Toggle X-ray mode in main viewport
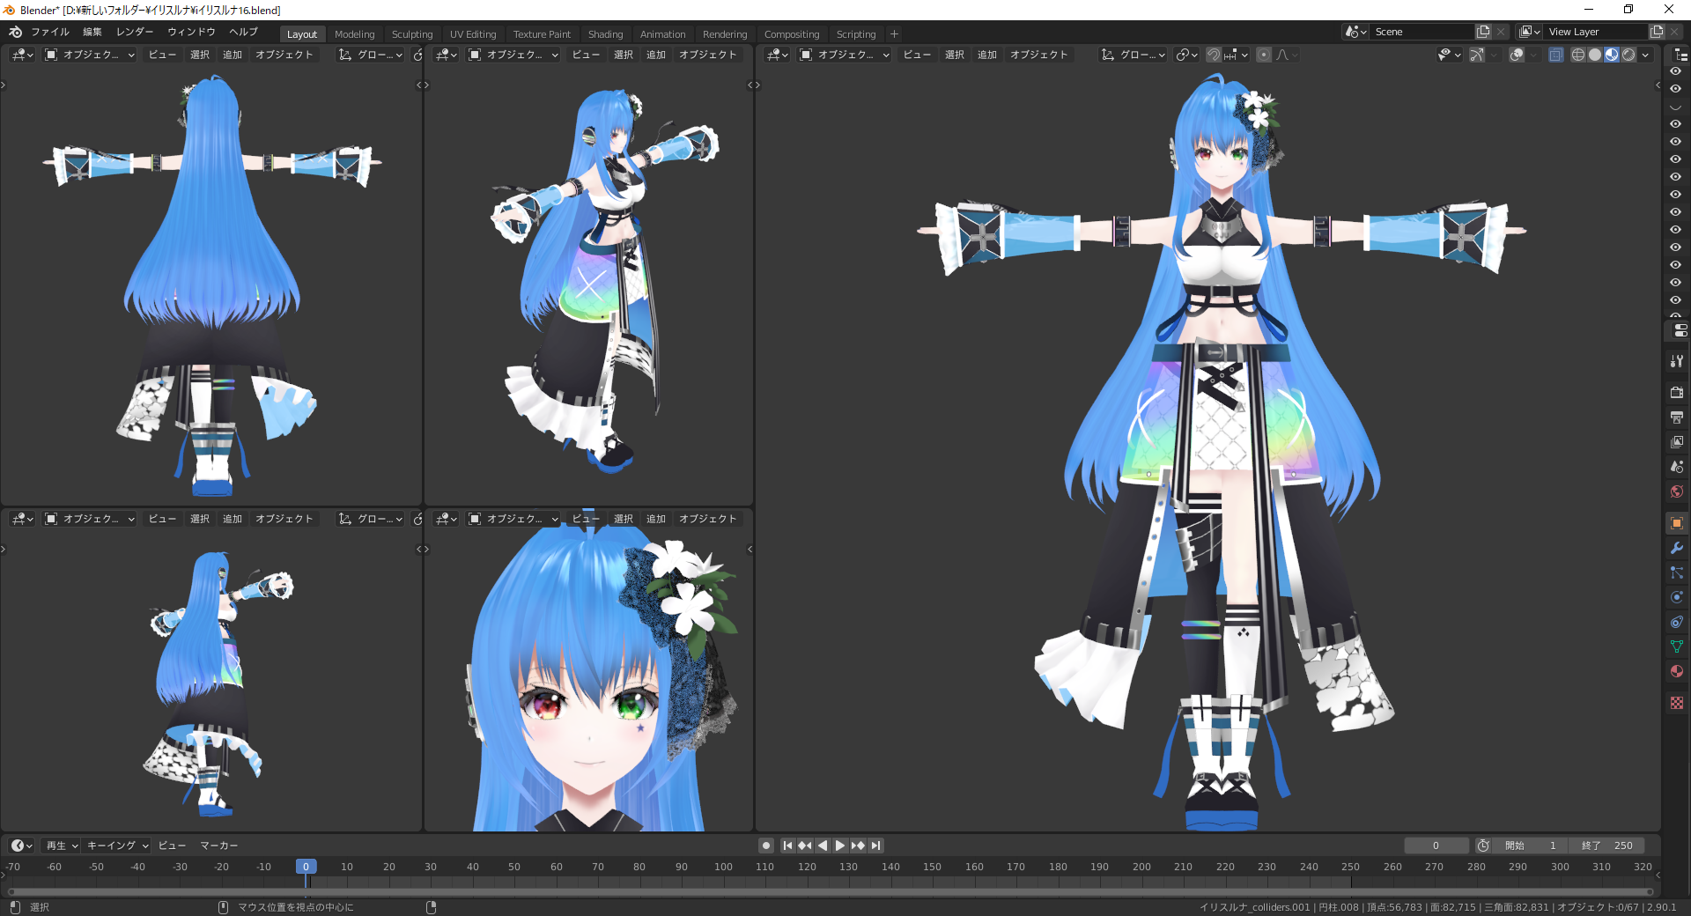The width and height of the screenshot is (1691, 916). pyautogui.click(x=1556, y=55)
